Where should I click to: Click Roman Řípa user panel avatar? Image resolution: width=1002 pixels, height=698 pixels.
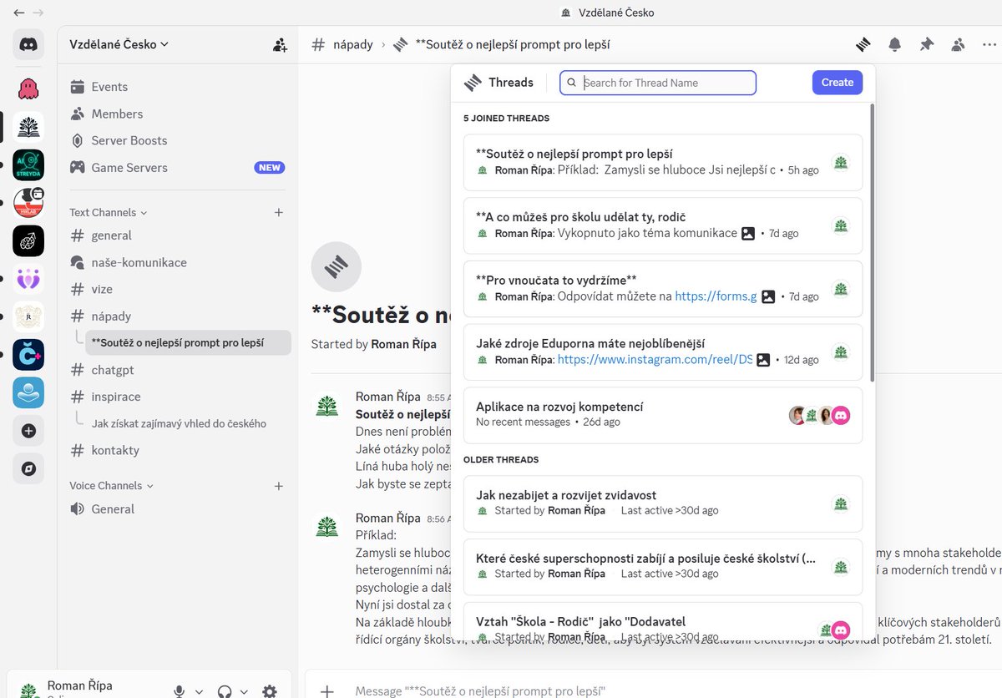click(x=28, y=691)
